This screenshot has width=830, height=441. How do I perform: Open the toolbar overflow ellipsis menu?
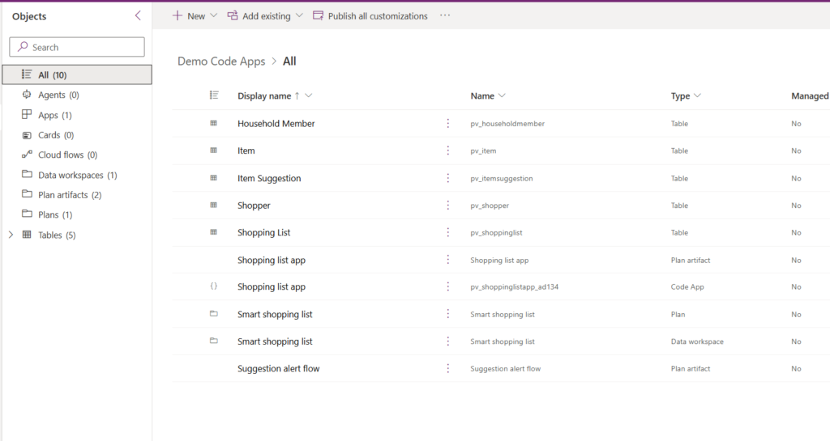point(445,15)
